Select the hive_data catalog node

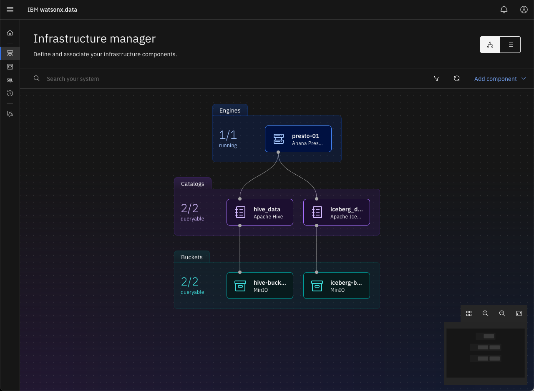pyautogui.click(x=260, y=212)
